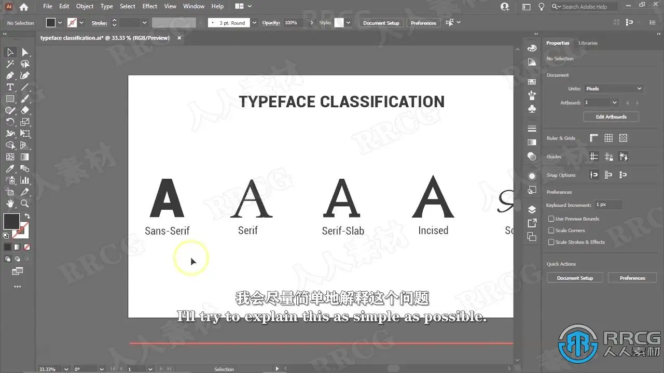The width and height of the screenshot is (664, 373).
Task: Switch to the Libraries tab
Action: click(x=588, y=43)
